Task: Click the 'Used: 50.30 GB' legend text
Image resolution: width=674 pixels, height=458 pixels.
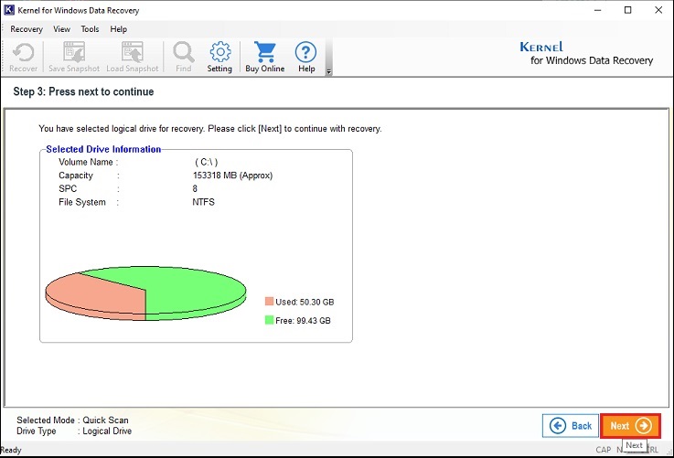Action: pos(305,302)
